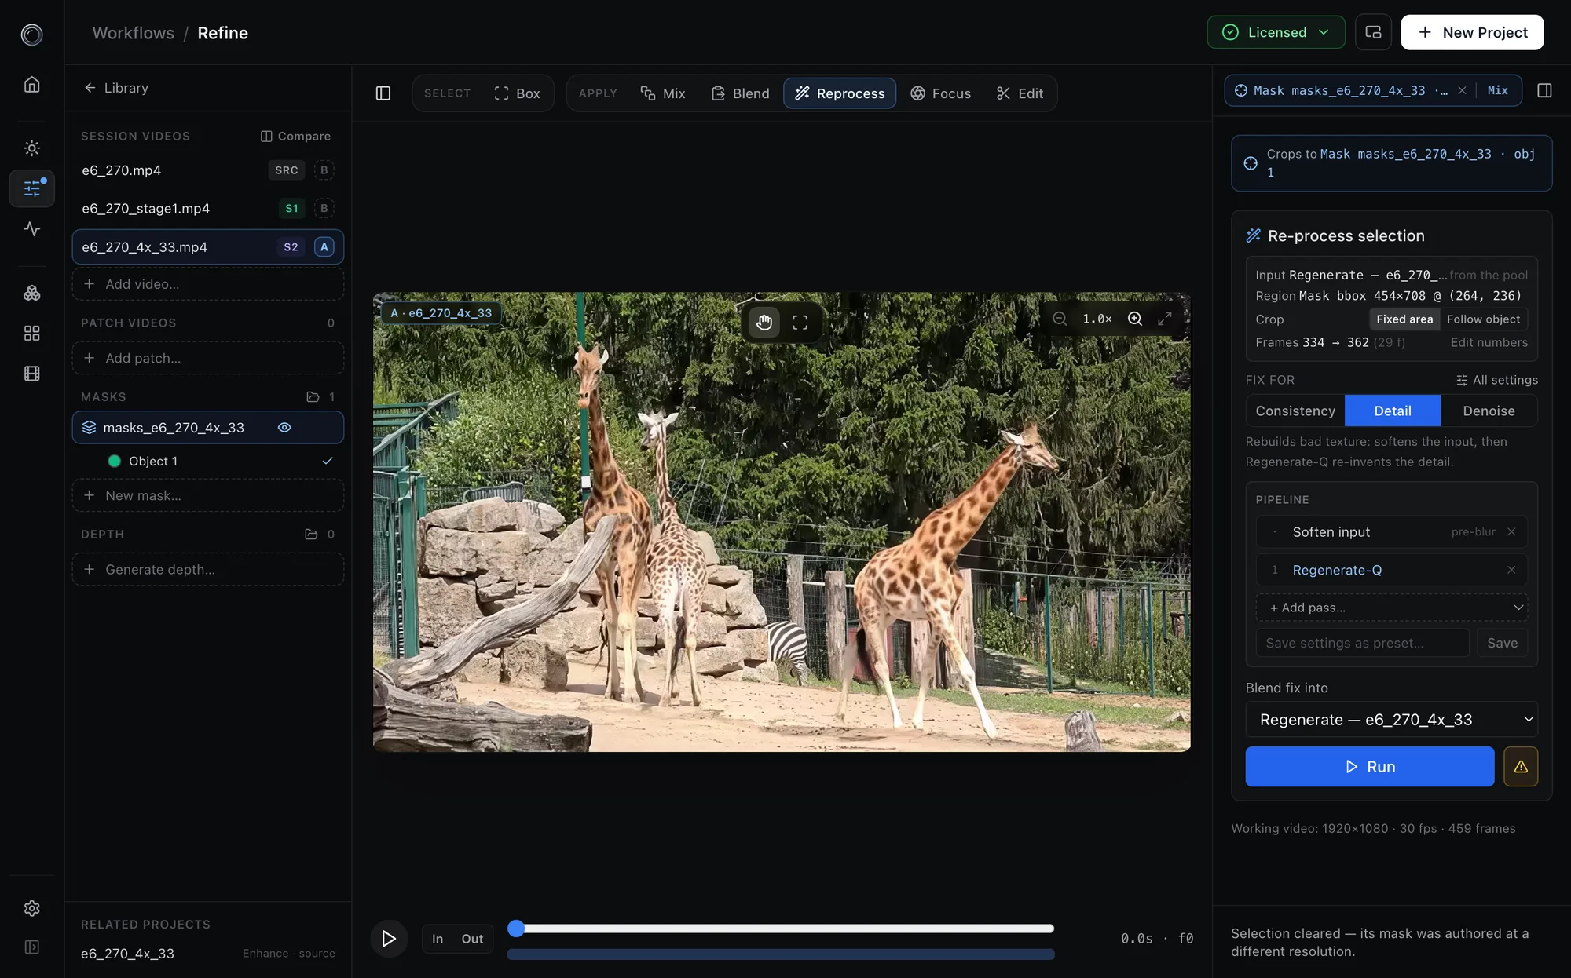This screenshot has width=1571, height=978.
Task: Toggle the Mix badge in the mask chip
Action: (x=1498, y=90)
